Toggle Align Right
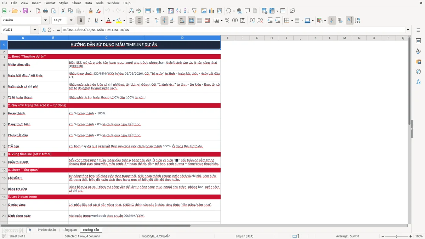Image resolution: width=425 pixels, height=239 pixels. pyautogui.click(x=147, y=21)
